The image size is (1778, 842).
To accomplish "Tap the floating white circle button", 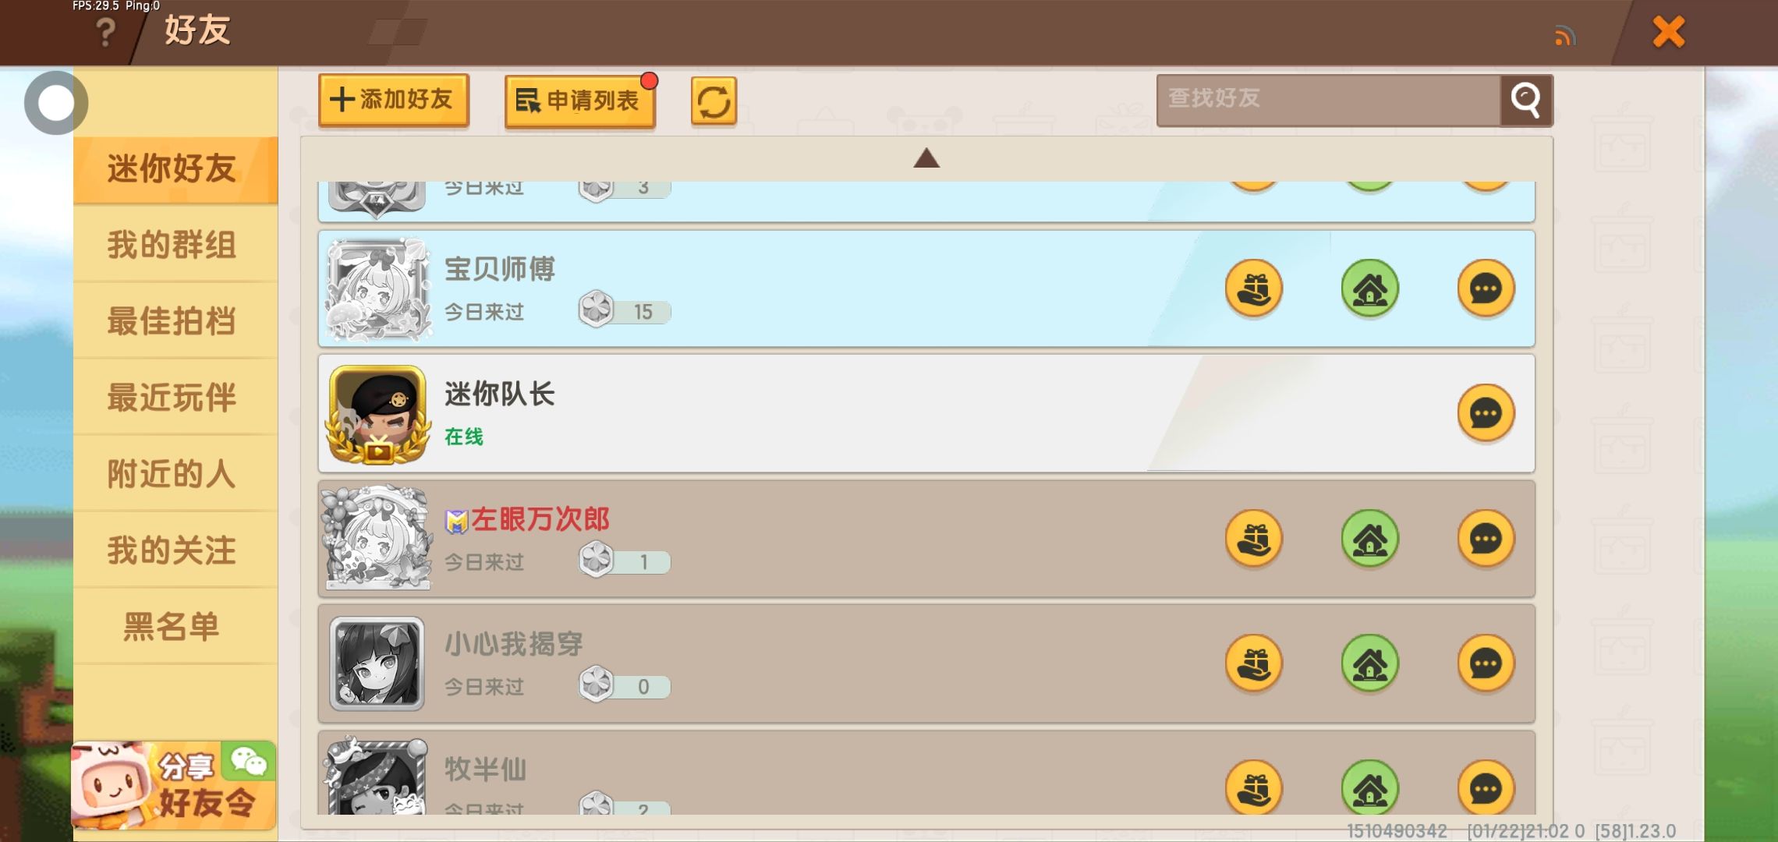I will coord(56,103).
